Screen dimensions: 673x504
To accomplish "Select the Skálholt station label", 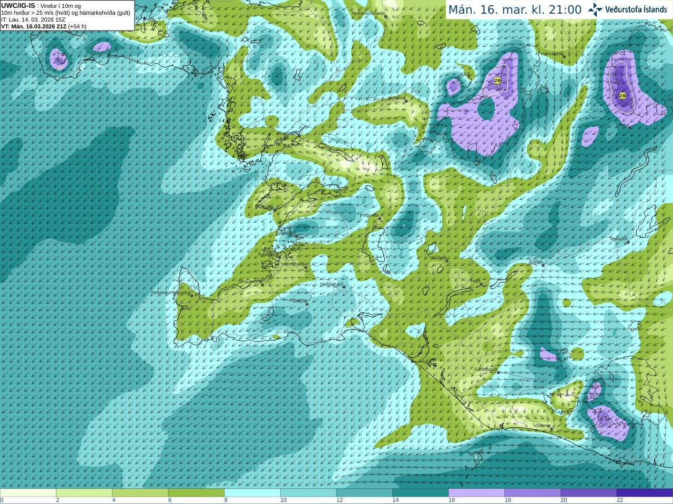I will click(439, 258).
